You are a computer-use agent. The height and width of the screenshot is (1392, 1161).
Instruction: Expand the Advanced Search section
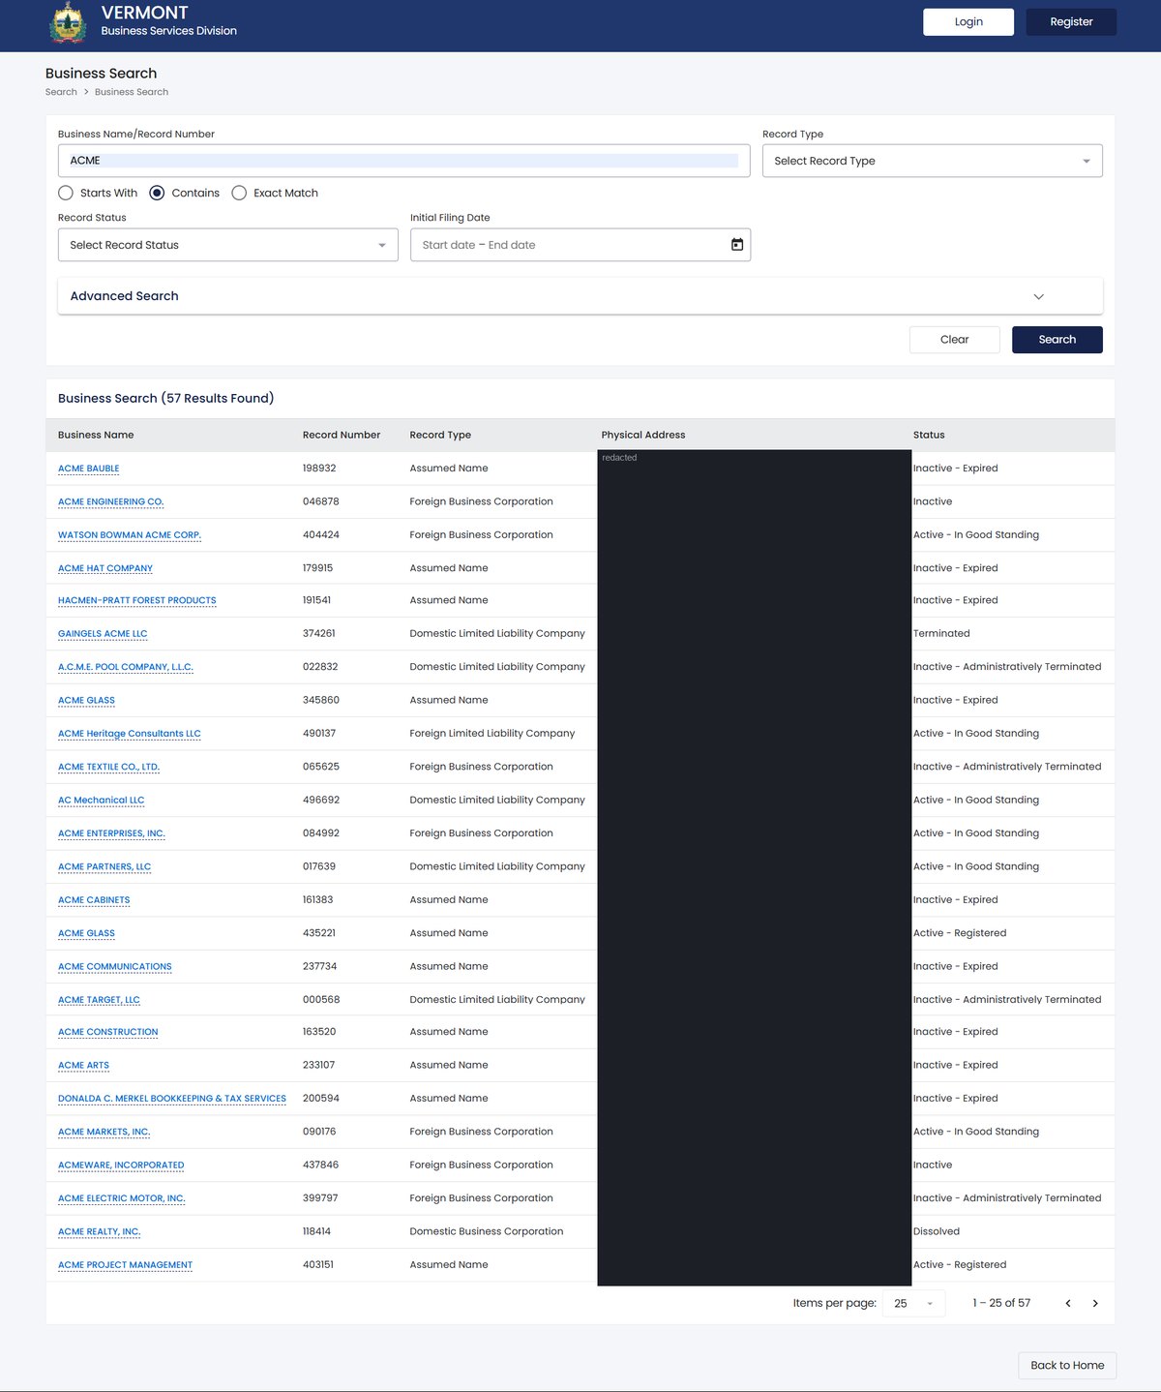(580, 296)
